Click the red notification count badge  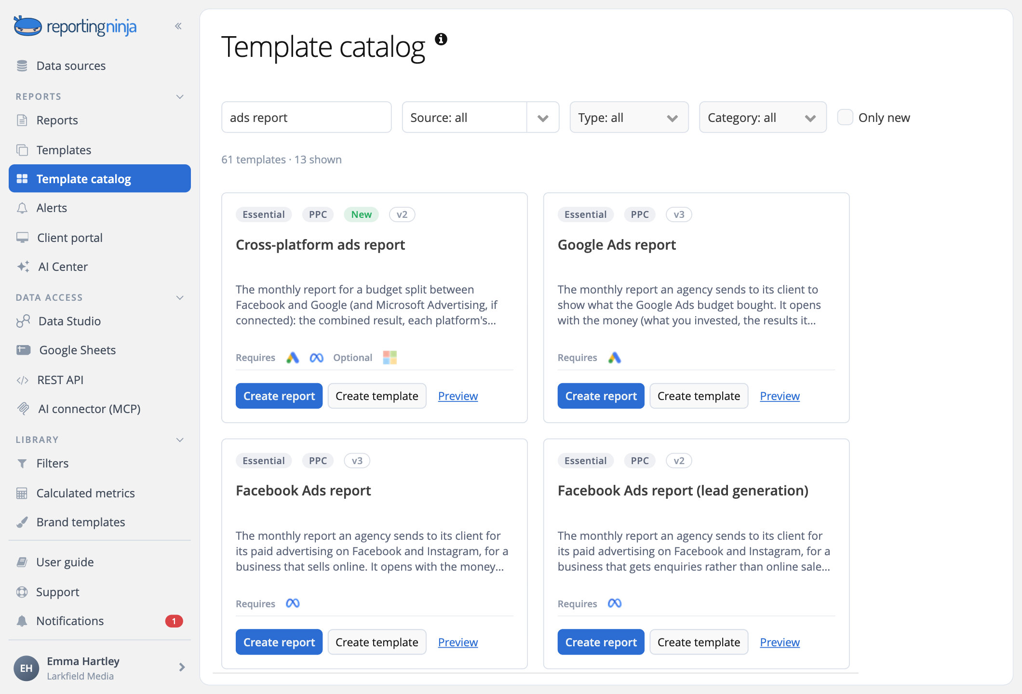pos(174,621)
